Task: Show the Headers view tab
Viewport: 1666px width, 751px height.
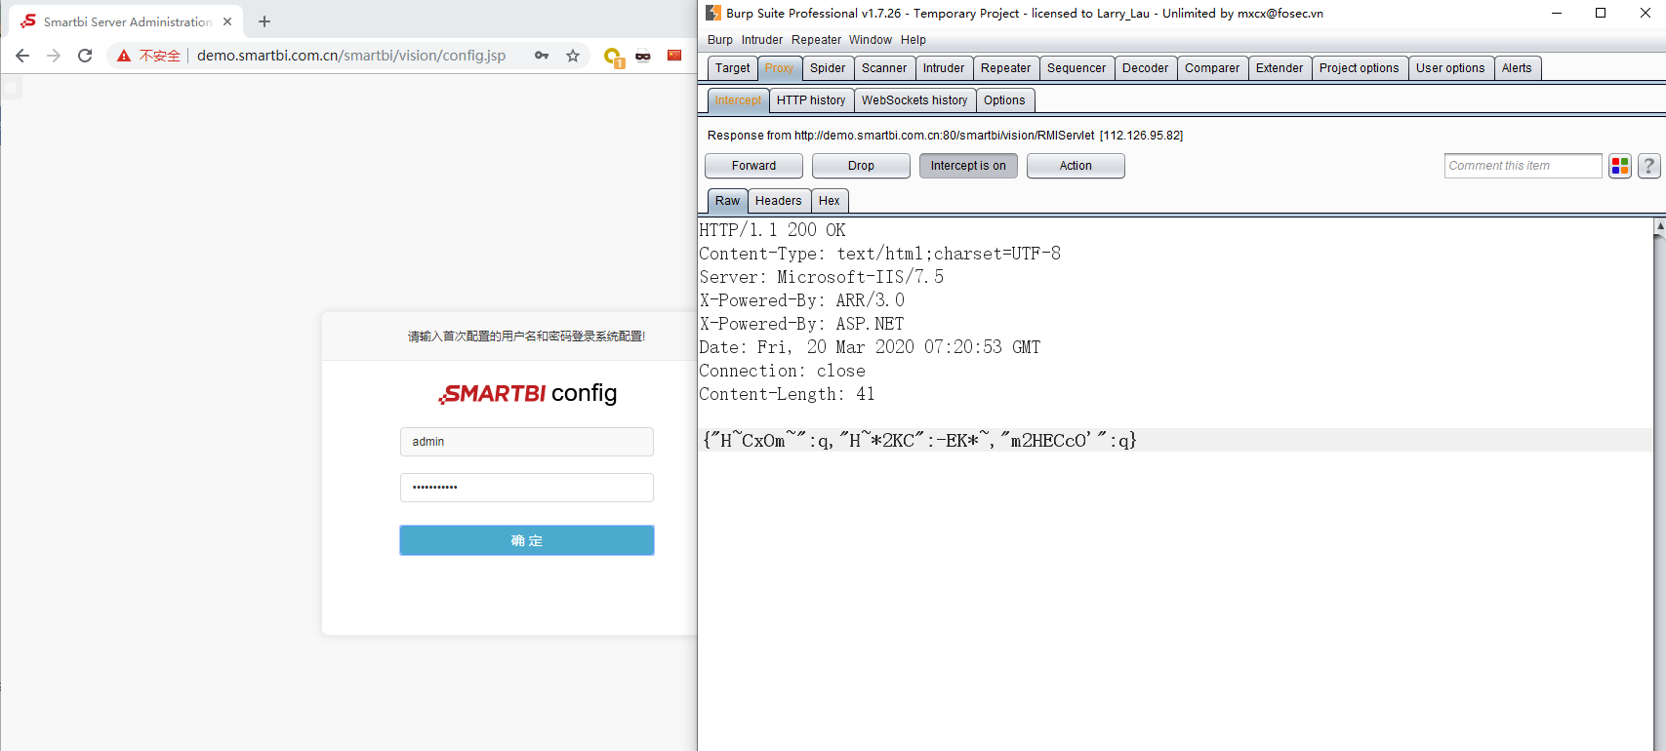Action: pos(778,201)
